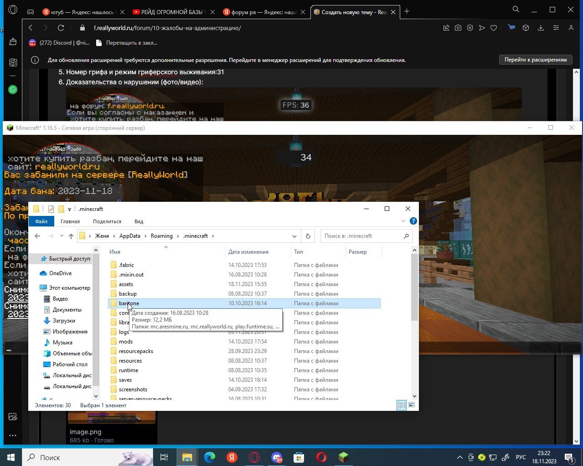
Task: Open the Opera snapshot camera icon
Action: (x=458, y=28)
